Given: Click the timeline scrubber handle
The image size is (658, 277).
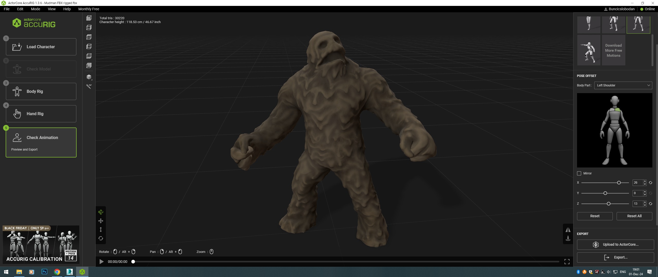Looking at the screenshot, I should coord(133,262).
